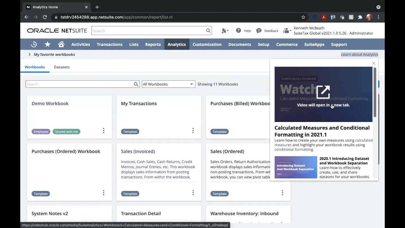Open the role switcher user icon
The image size is (405, 228).
287,31
